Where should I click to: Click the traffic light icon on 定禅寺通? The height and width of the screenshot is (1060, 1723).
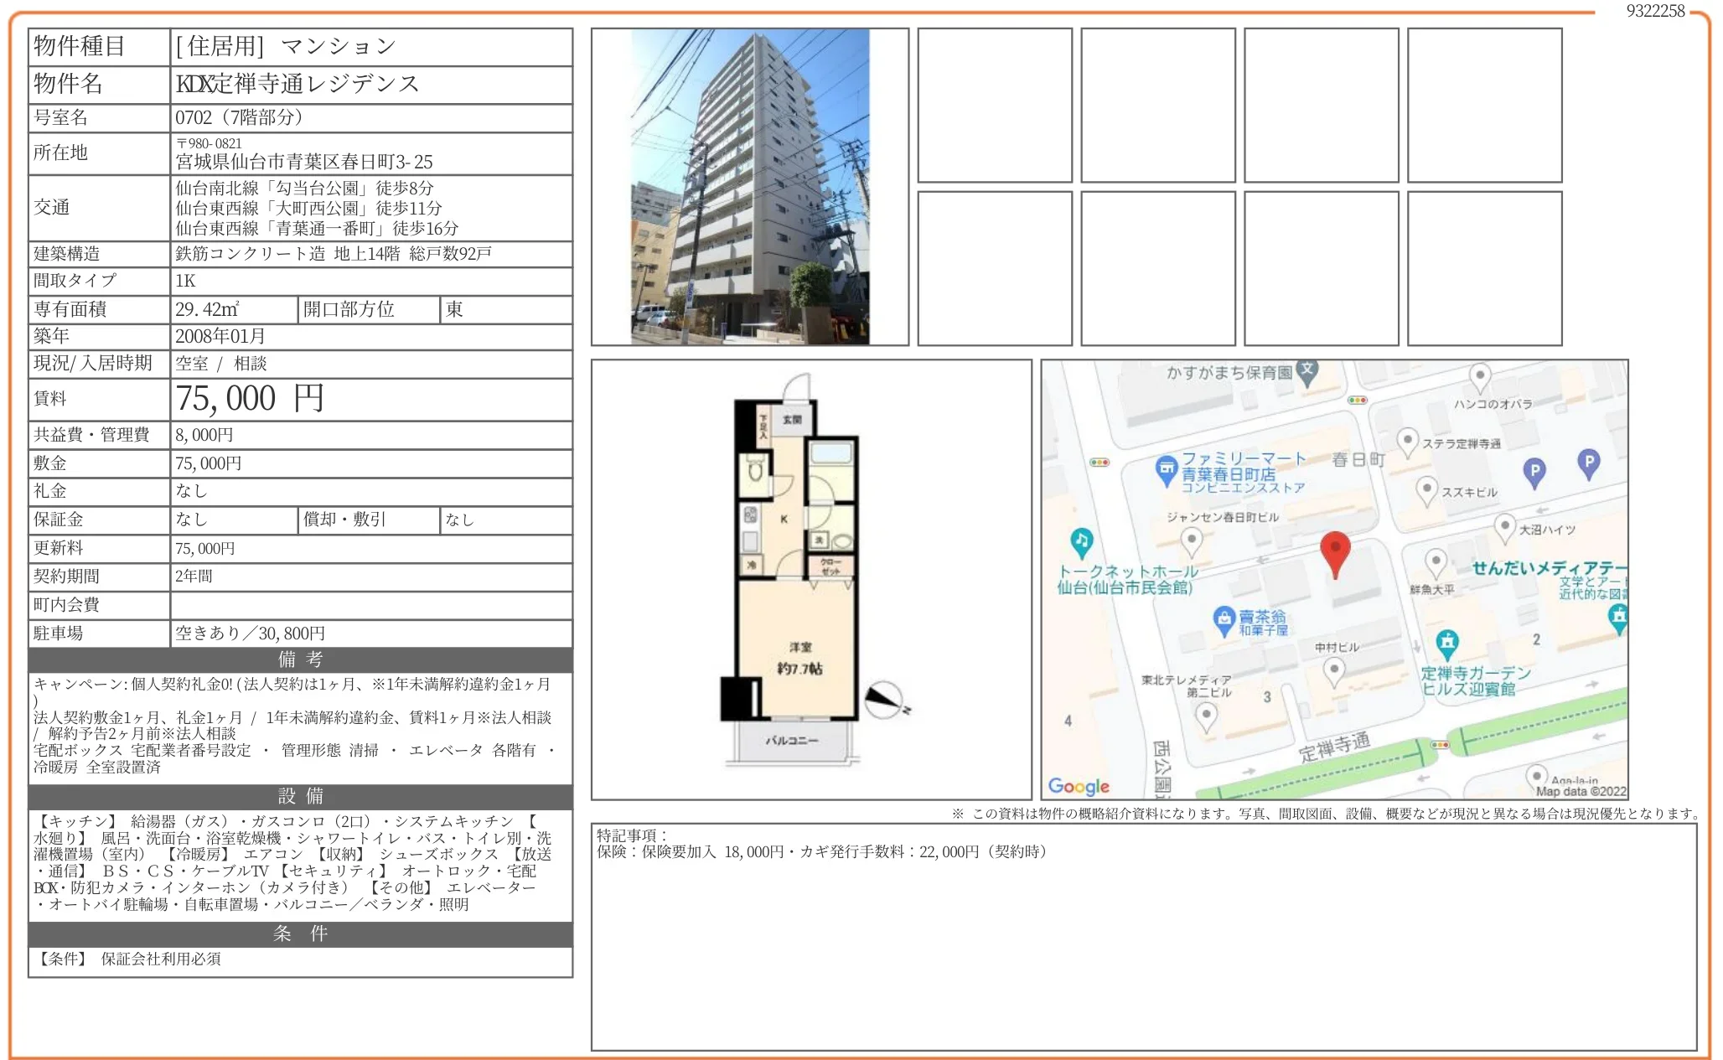point(1440,745)
